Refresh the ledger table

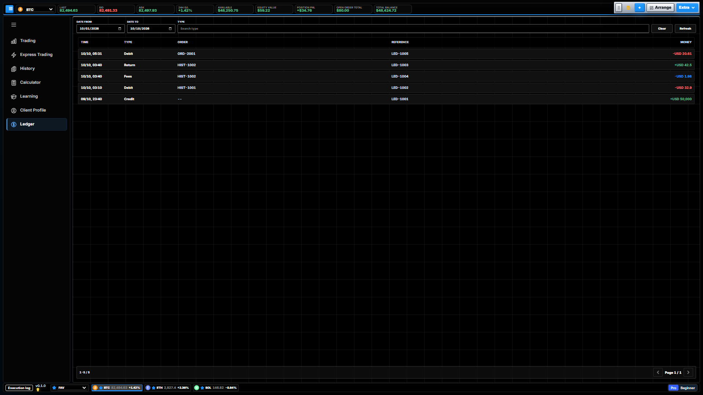(x=685, y=29)
